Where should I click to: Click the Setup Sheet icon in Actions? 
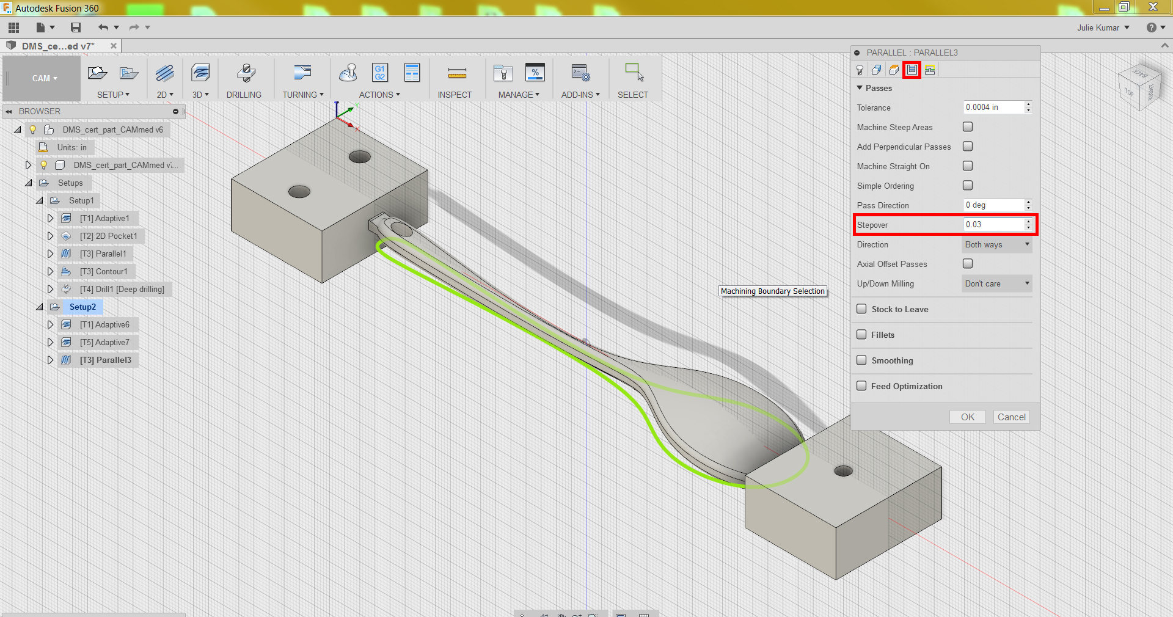coord(412,73)
